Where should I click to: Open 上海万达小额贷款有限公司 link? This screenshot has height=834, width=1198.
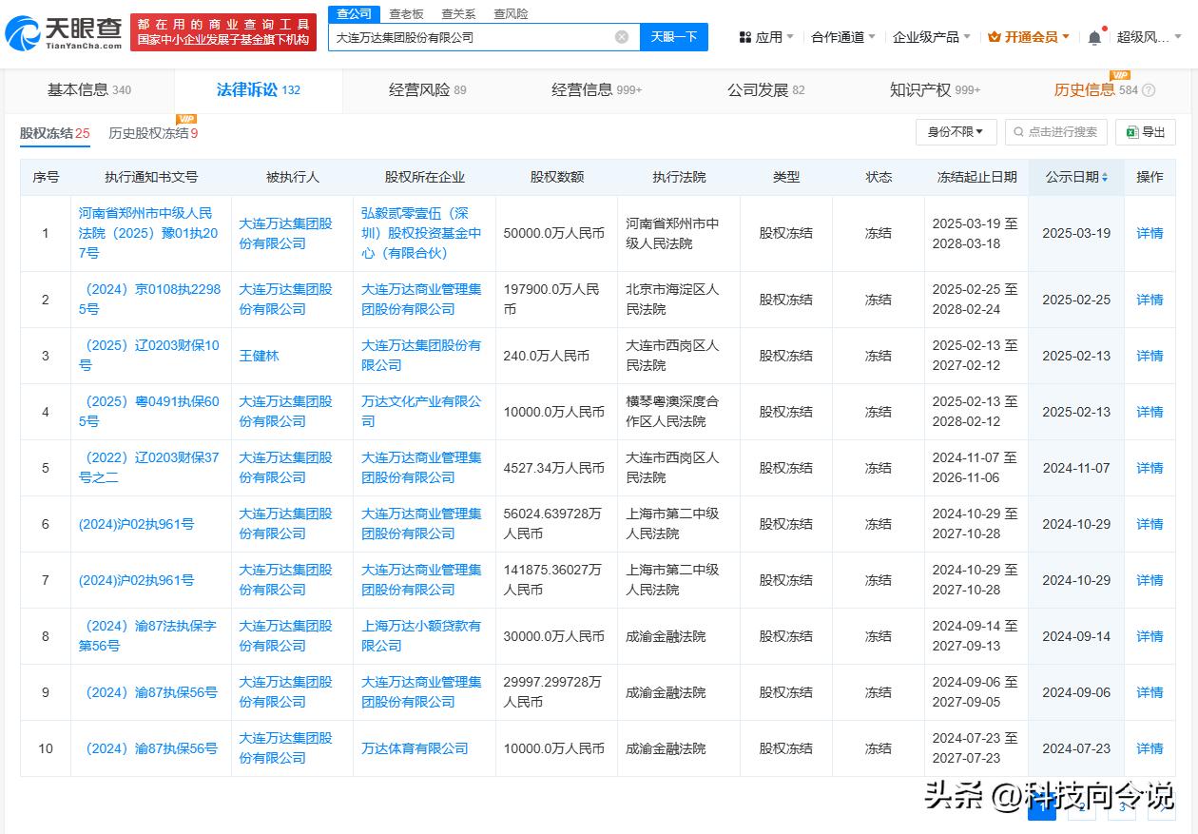click(x=421, y=636)
